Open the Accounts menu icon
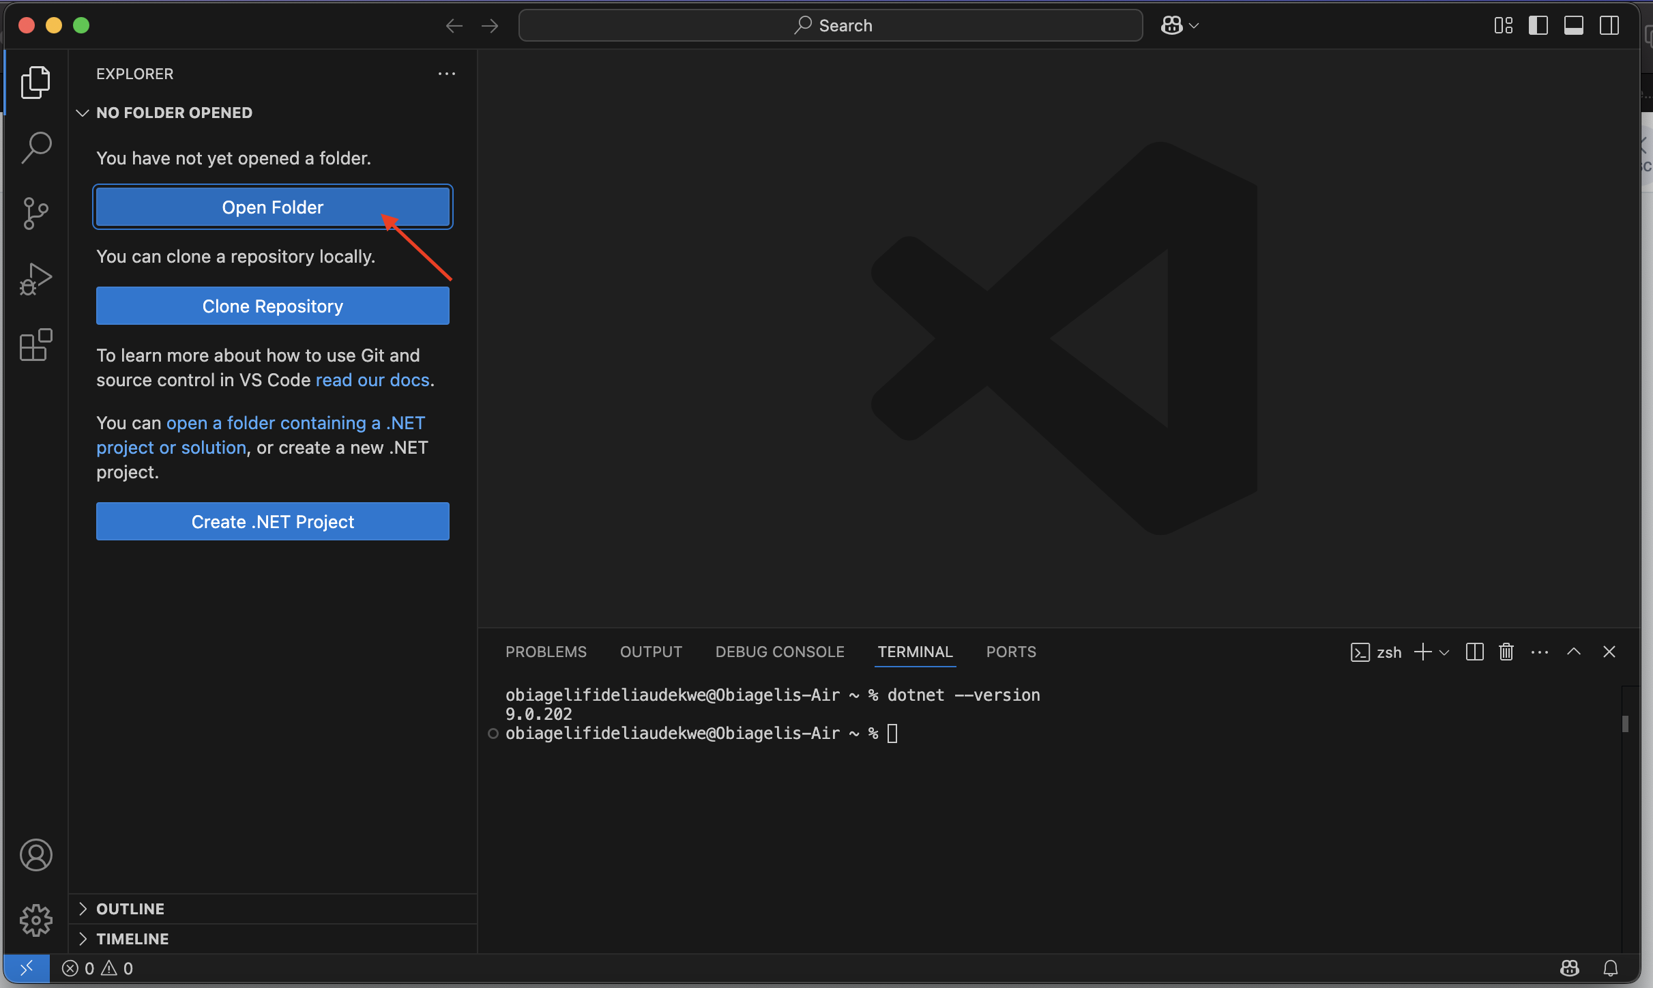The height and width of the screenshot is (988, 1653). [35, 855]
